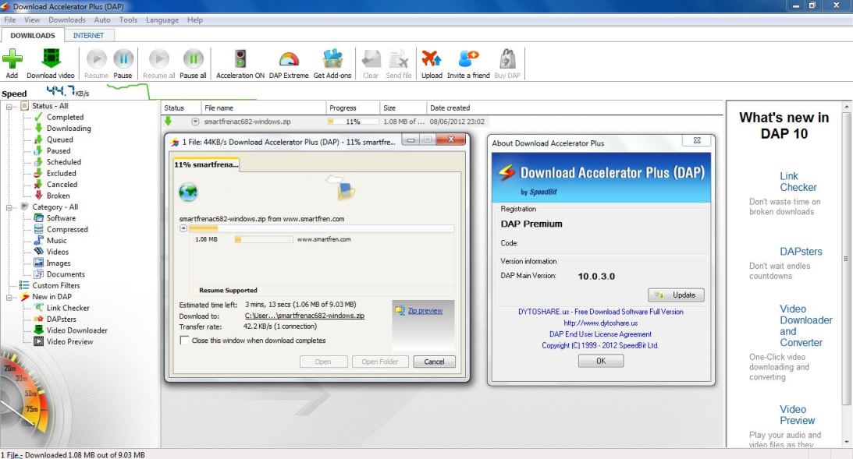Select the Paused status filter
853x459 pixels.
click(x=59, y=150)
